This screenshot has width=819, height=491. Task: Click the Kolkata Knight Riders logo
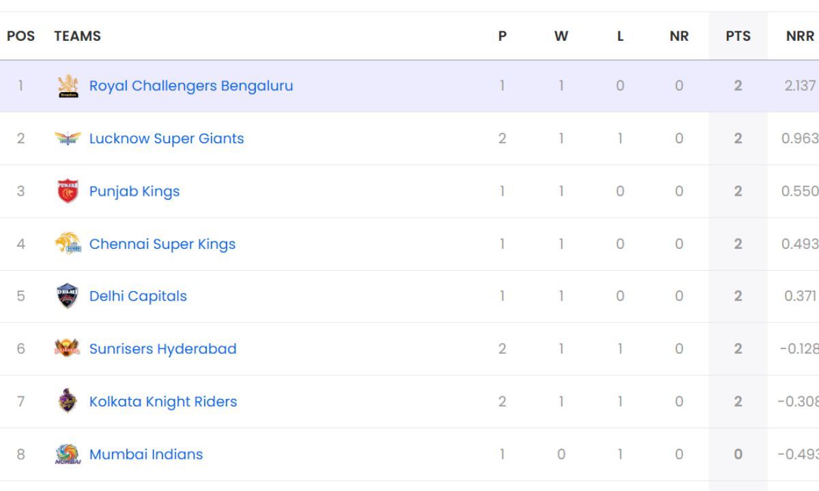(x=68, y=401)
